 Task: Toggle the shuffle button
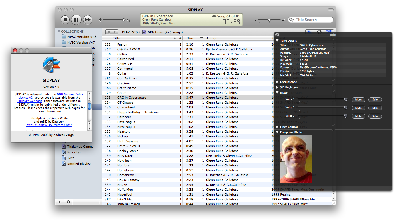pos(329,32)
